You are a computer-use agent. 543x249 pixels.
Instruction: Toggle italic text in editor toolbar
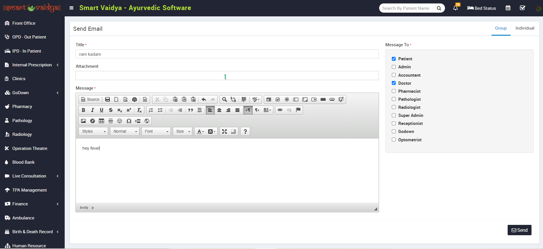click(93, 110)
